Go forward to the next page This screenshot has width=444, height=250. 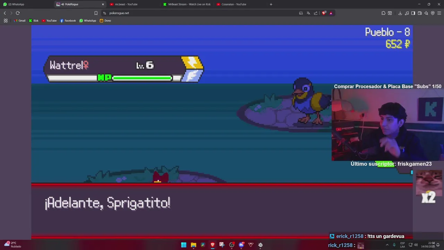tap(11, 13)
